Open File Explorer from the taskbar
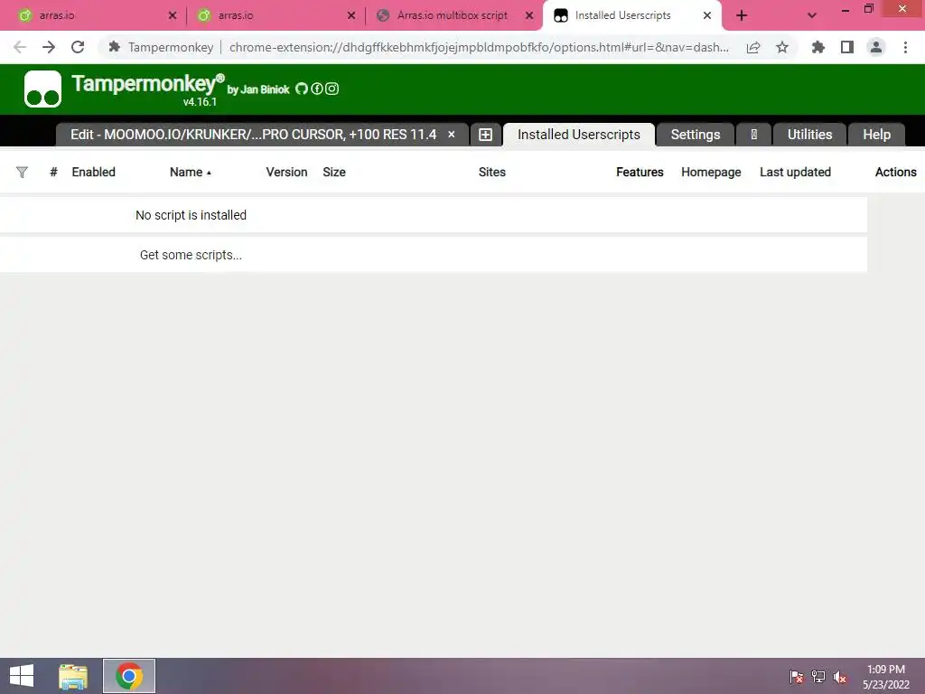Viewport: 925px width, 694px height. point(73,676)
